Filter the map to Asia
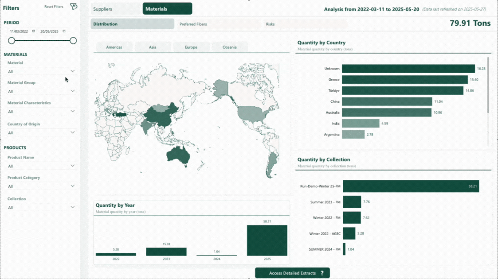This screenshot has width=498, height=279. point(153,47)
